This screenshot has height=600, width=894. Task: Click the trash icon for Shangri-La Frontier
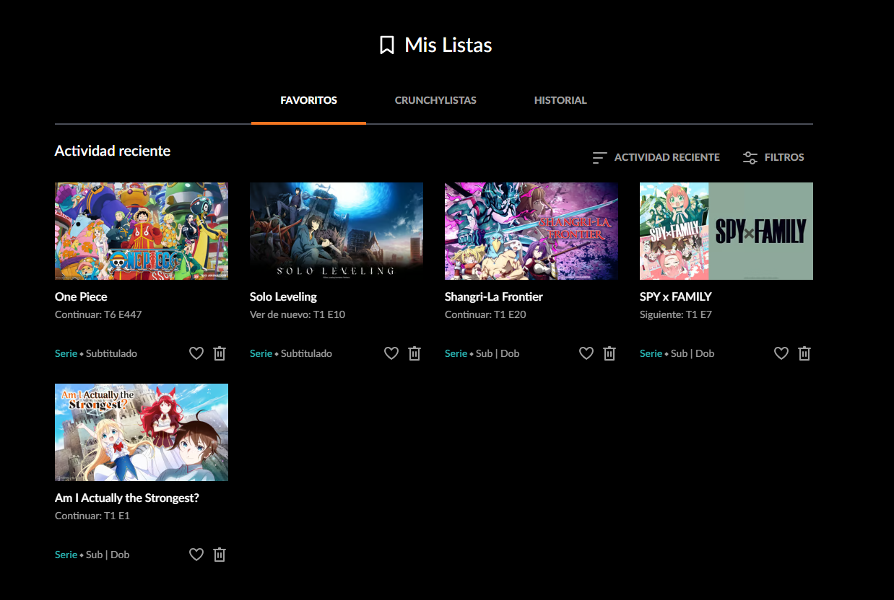click(609, 353)
